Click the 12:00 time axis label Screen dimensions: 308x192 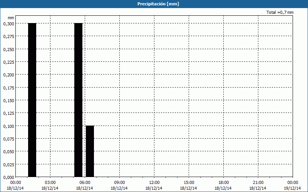point(154,183)
